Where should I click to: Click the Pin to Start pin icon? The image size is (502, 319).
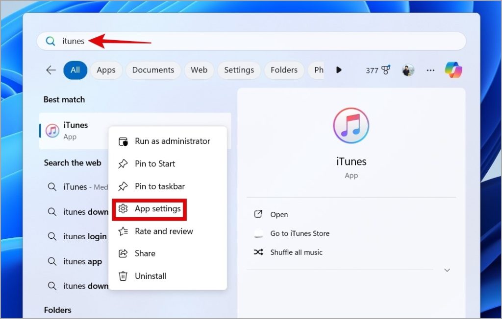(x=123, y=163)
